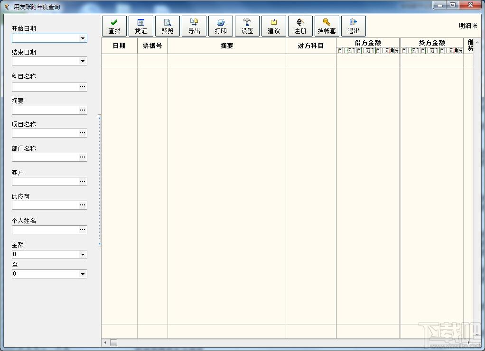The height and width of the screenshot is (351, 485).
Task: Maximize the 用友账跨年度查询 window
Action: tap(453, 5)
